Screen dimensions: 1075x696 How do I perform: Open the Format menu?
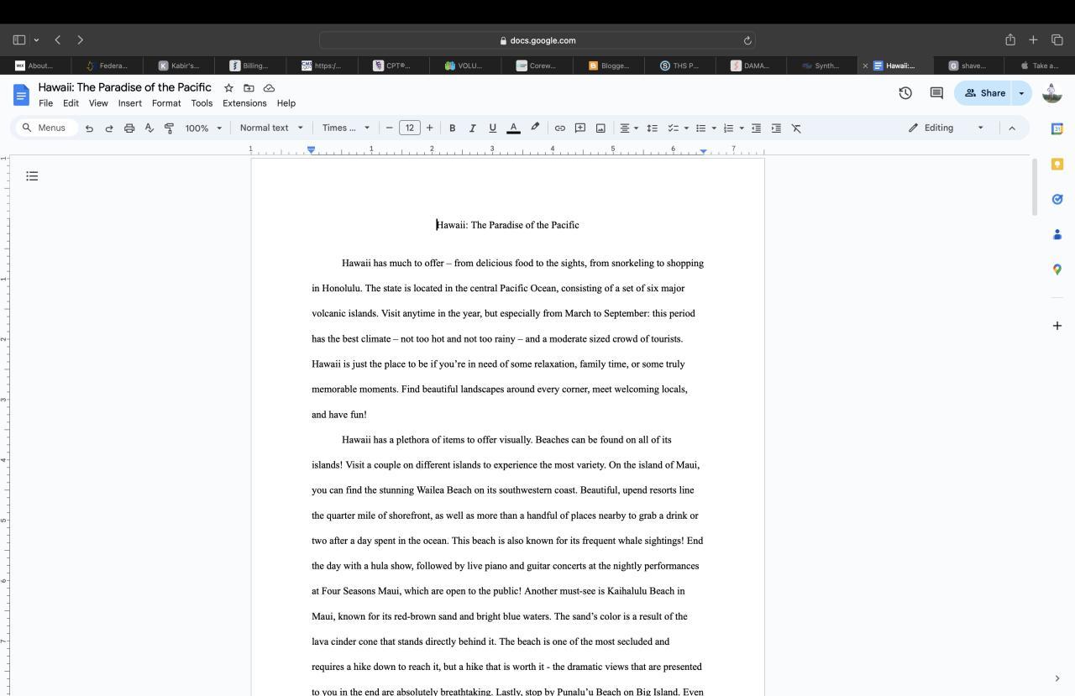(x=166, y=103)
